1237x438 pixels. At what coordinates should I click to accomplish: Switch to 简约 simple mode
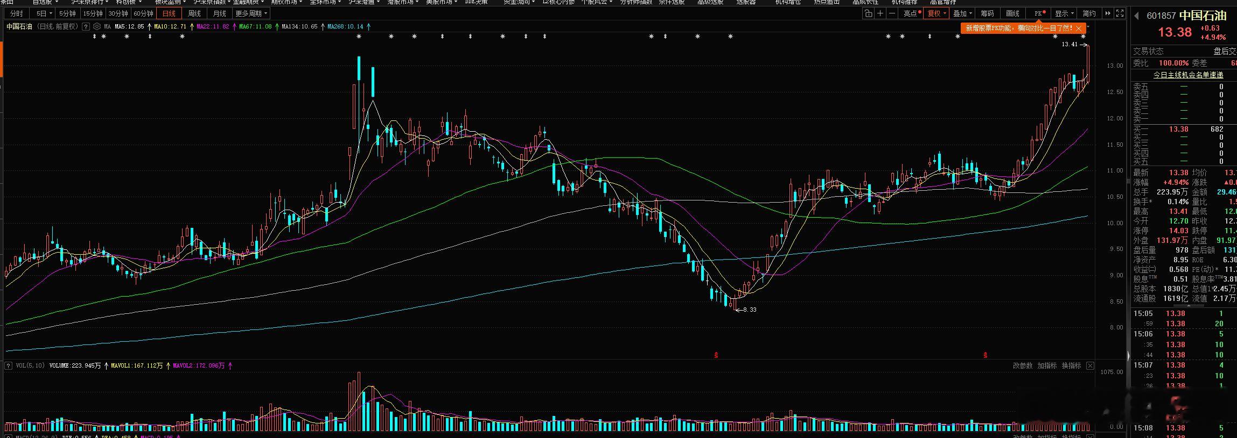pos(1089,13)
